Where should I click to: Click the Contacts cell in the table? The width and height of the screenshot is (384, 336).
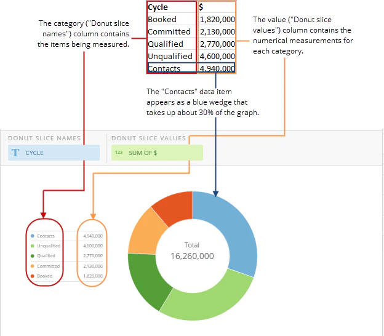tap(172, 68)
